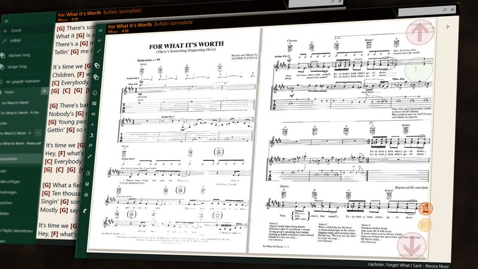The height and width of the screenshot is (269, 478).
Task: Click 'Vollbild' in the back window menu
Action: point(16,41)
